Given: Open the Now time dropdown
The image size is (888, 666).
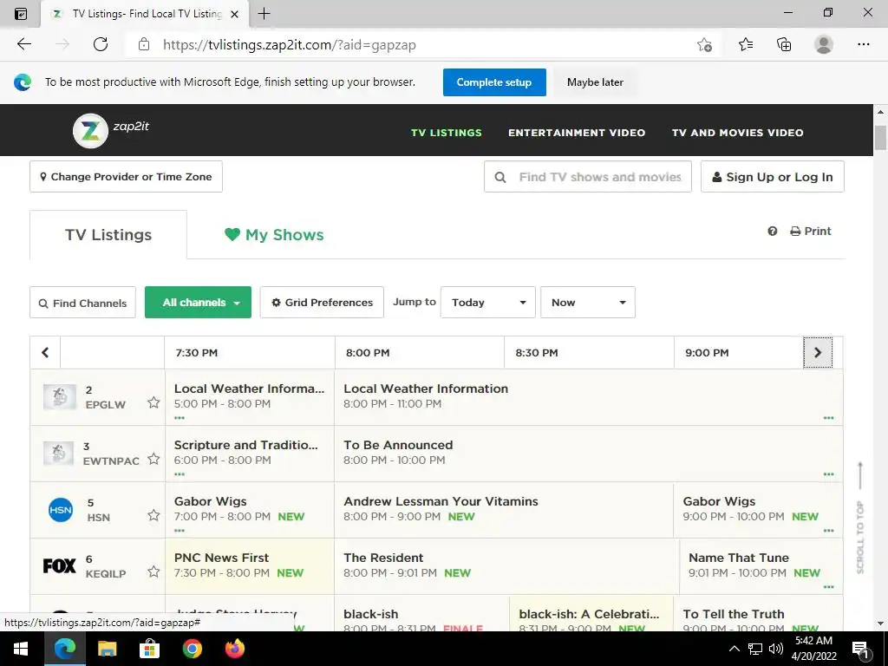Looking at the screenshot, I should pyautogui.click(x=587, y=303).
